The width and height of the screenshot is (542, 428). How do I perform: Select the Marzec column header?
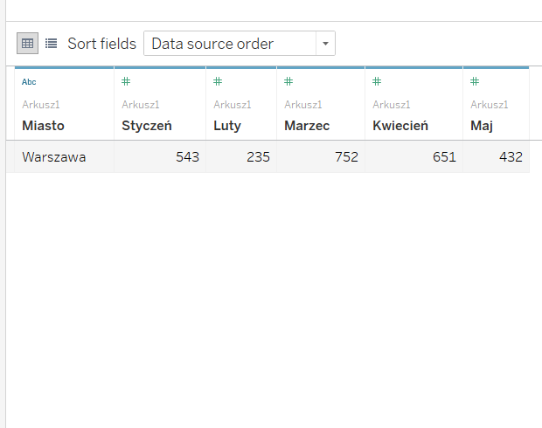pyautogui.click(x=307, y=126)
